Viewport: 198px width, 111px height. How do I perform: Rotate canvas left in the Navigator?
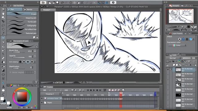182,30
